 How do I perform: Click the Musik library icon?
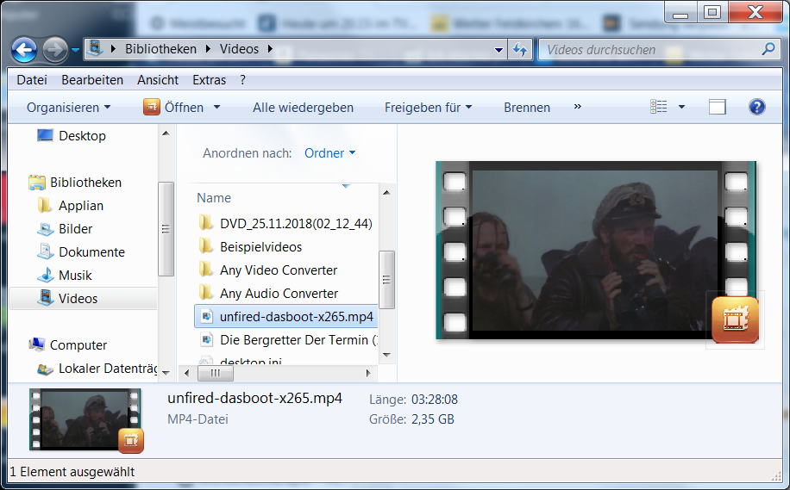click(46, 276)
